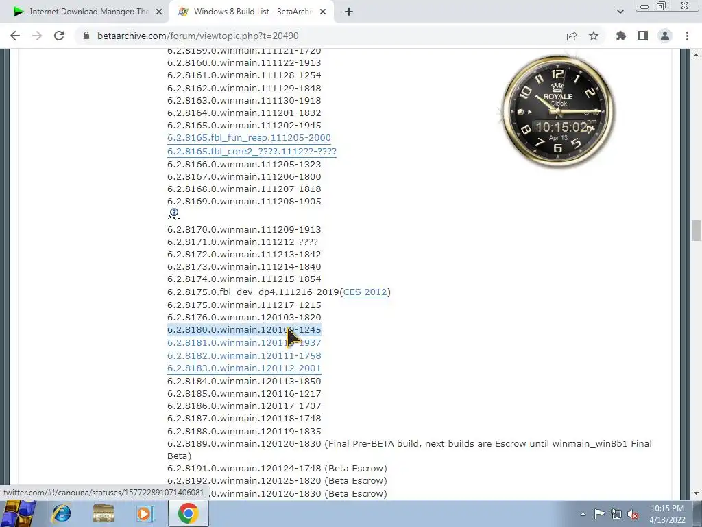Select text 6.2.8191.0.winmain.120124-1748 (Beta Escrow)
Screen dimensions: 702x527
click(277, 468)
